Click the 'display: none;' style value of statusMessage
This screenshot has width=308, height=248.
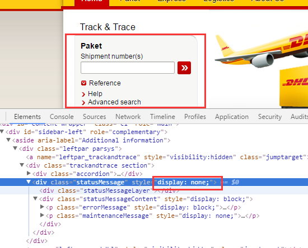[183, 183]
